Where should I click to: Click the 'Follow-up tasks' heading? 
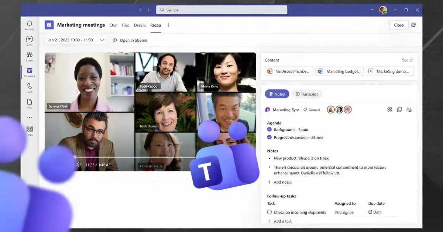[x=282, y=196]
